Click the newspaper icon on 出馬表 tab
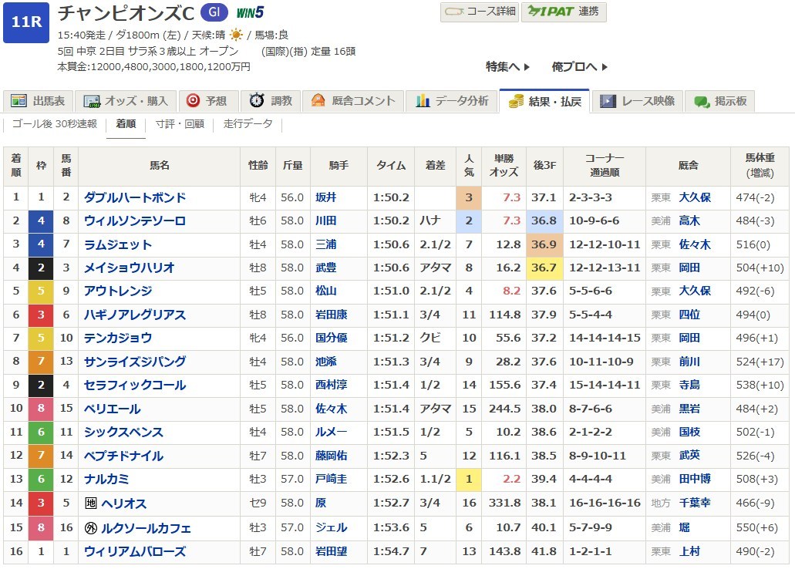The image size is (795, 569). (x=19, y=101)
